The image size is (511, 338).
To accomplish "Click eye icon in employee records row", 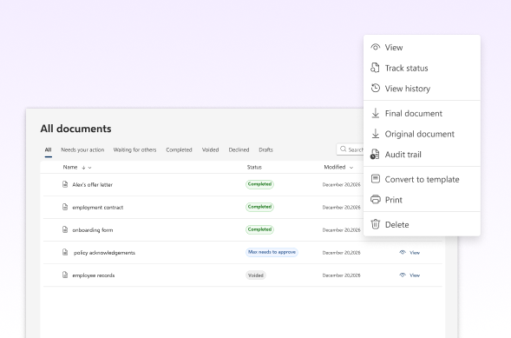I will [x=403, y=275].
